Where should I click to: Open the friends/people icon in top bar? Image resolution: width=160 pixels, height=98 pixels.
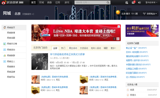pos(127,3)
